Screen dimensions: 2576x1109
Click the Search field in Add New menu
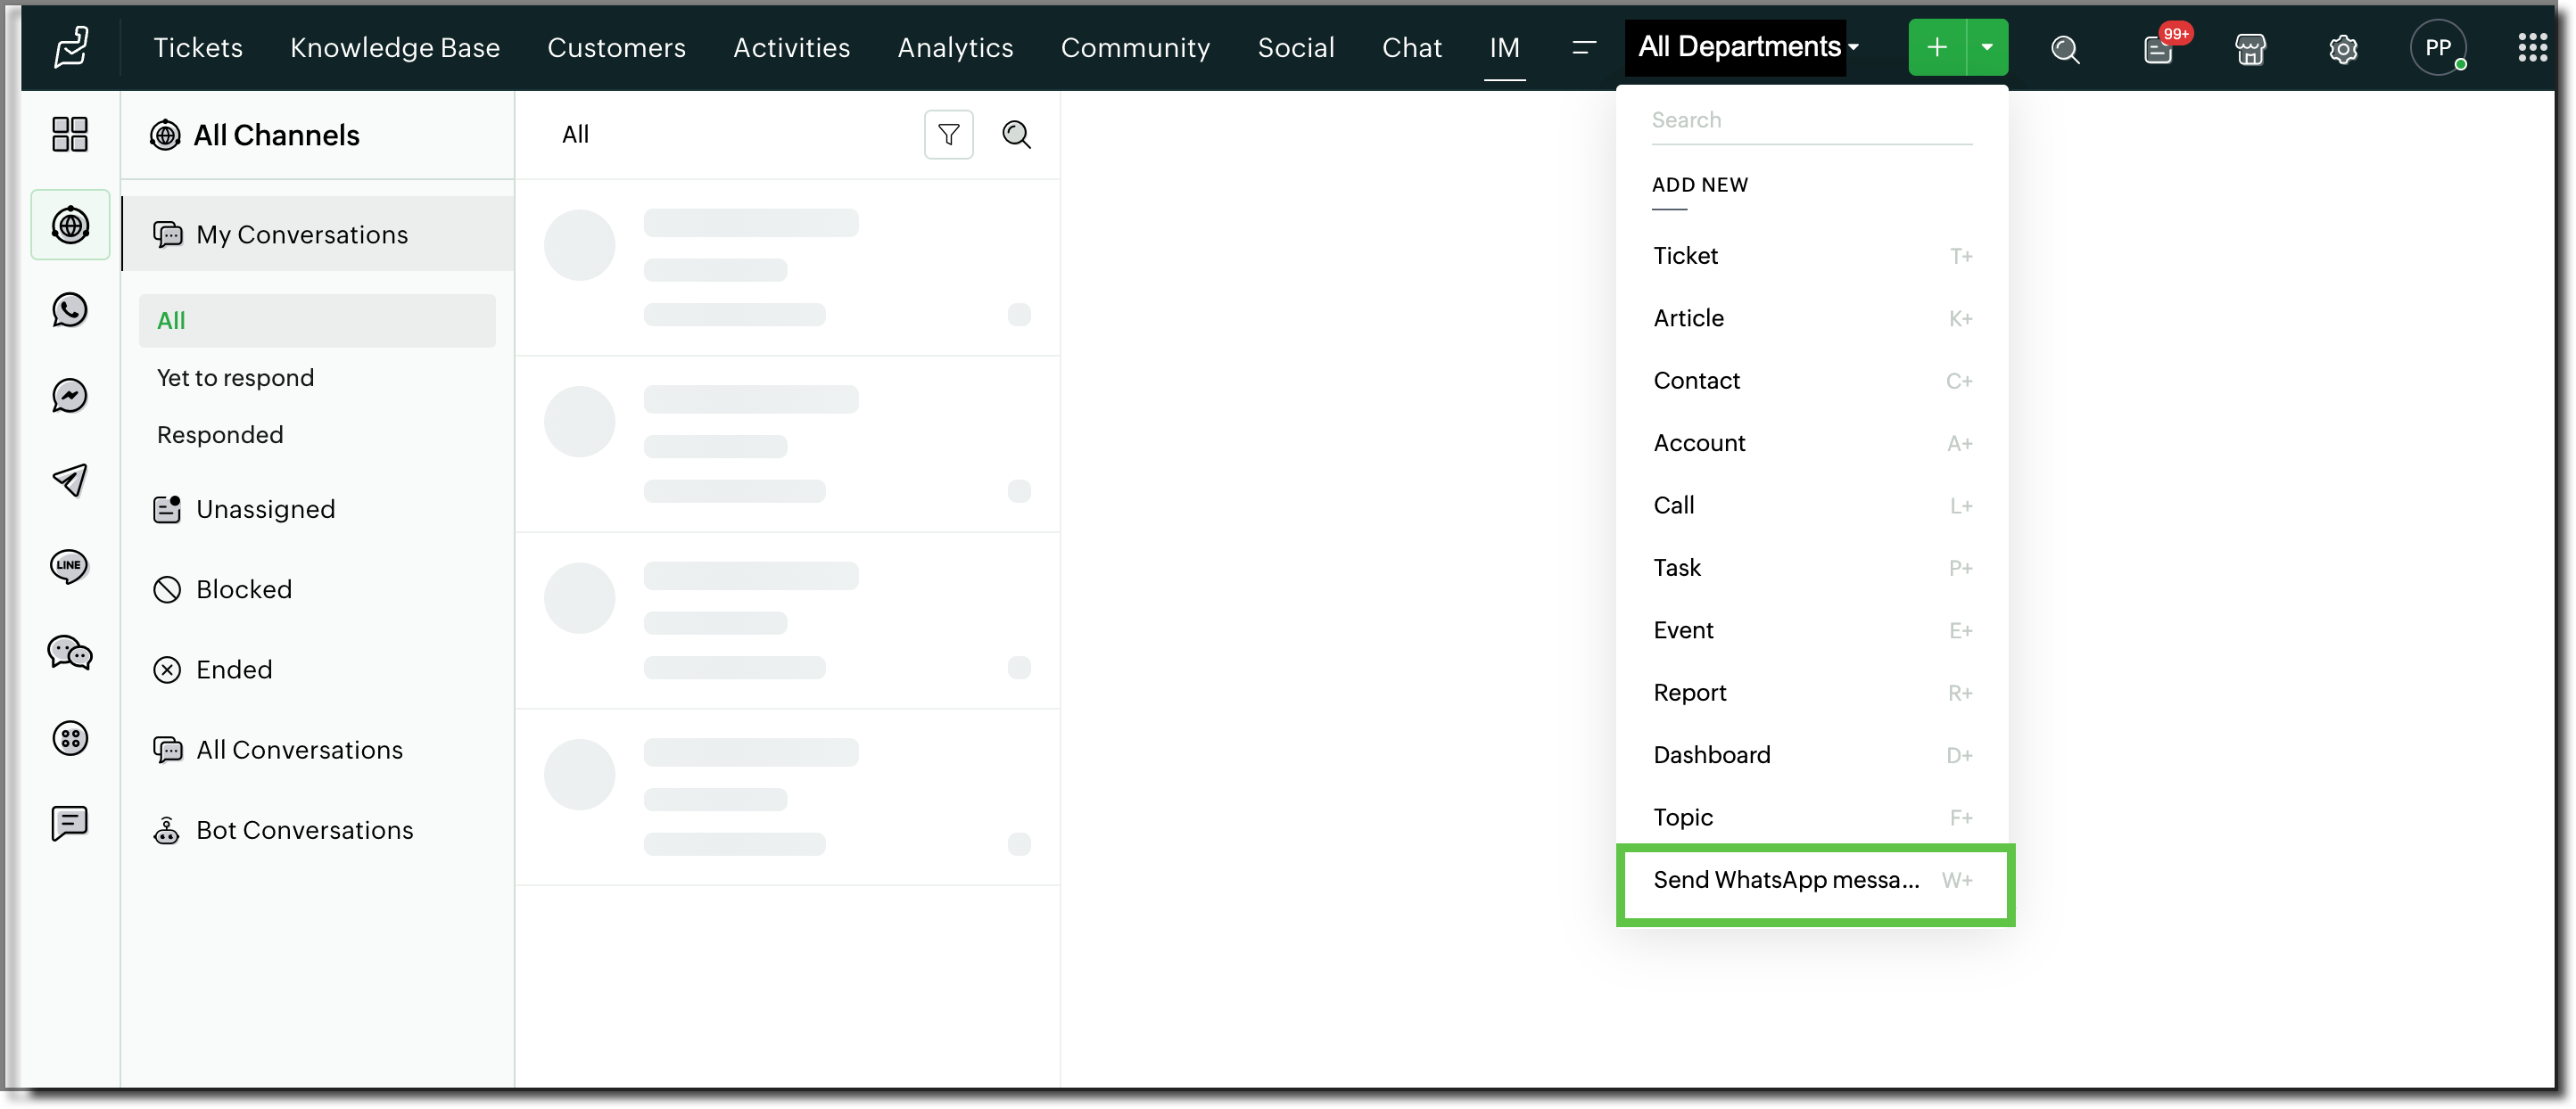[x=1811, y=119]
